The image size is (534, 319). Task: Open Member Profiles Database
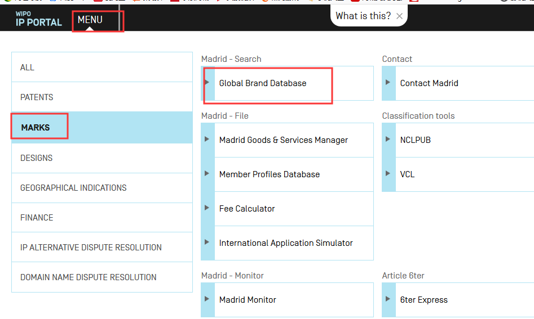pos(270,174)
